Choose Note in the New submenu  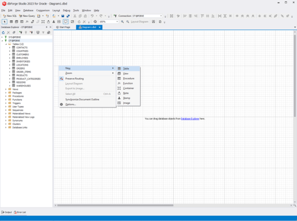pos(128,93)
